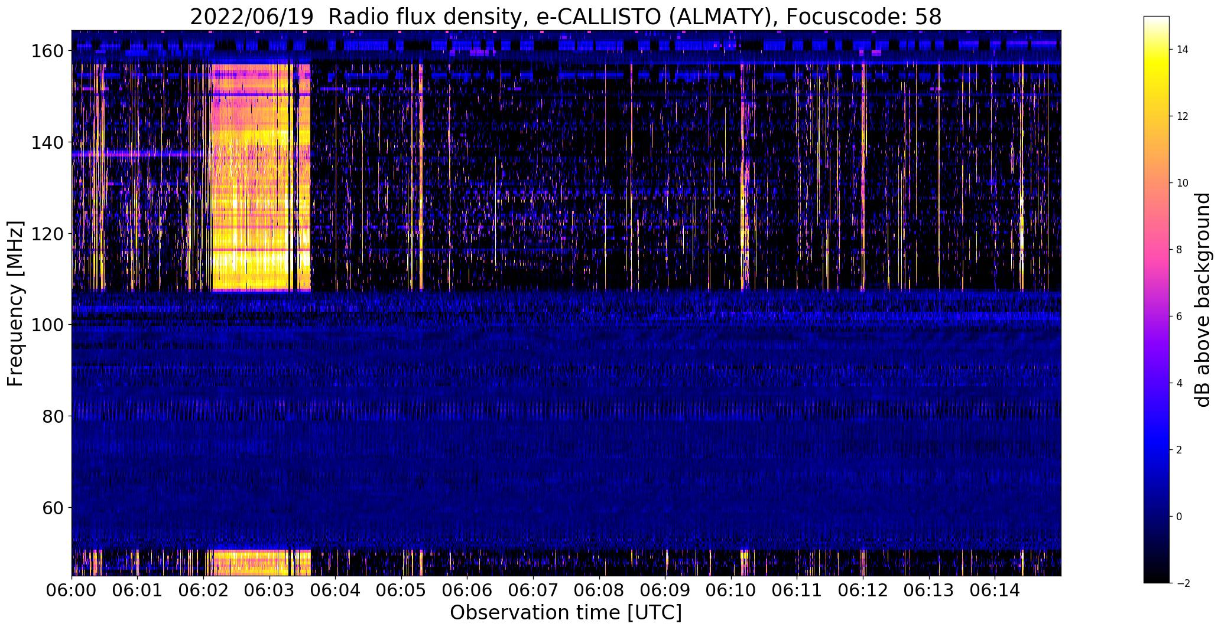1221x630 pixels.
Task: Click the 'Observation time [UTC]' x-axis label
Action: pos(566,613)
